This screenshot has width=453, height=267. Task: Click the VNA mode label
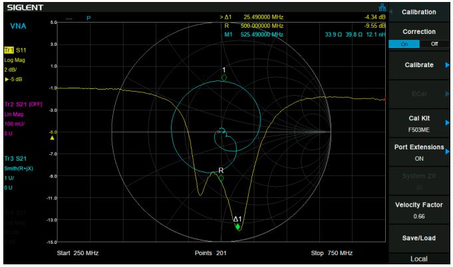(x=18, y=27)
